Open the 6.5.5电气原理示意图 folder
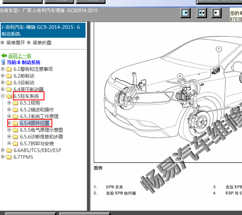 click(41, 130)
